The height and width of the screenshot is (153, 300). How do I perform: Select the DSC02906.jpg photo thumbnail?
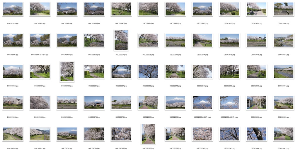click(94, 40)
